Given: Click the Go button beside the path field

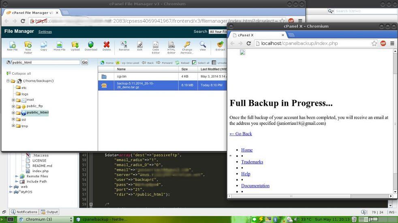Looking at the screenshot, I should coord(85,62).
